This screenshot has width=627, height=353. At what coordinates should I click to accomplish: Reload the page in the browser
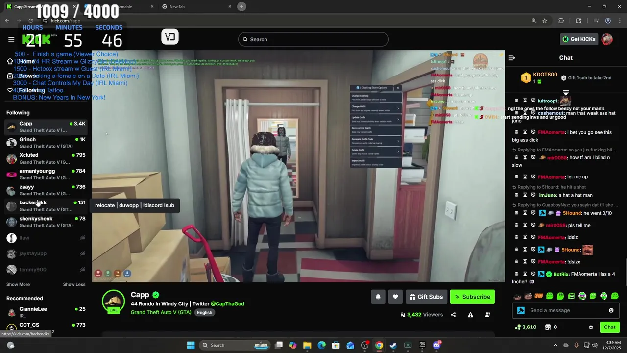[30, 21]
